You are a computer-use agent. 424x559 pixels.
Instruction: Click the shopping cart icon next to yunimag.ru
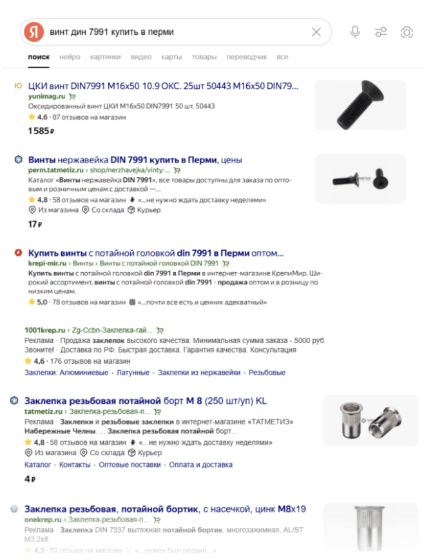72,96
